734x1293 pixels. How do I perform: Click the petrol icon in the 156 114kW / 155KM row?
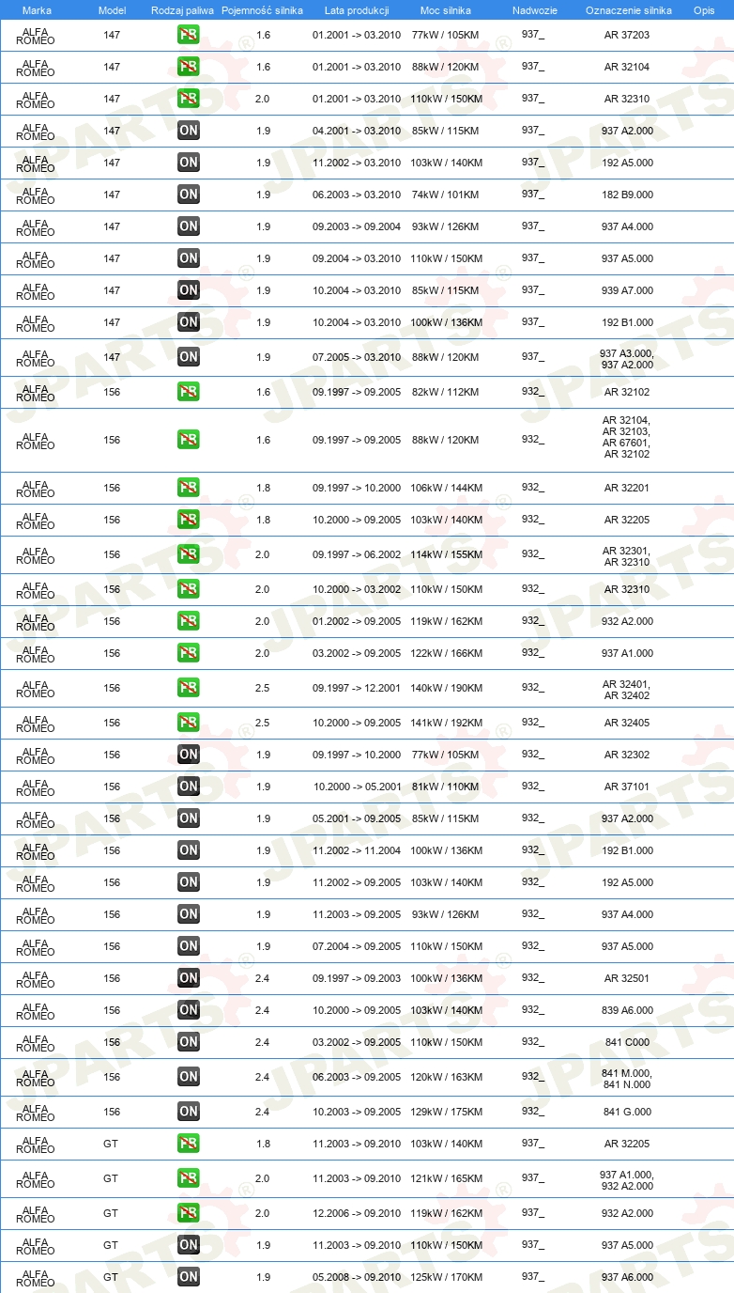pos(189,555)
